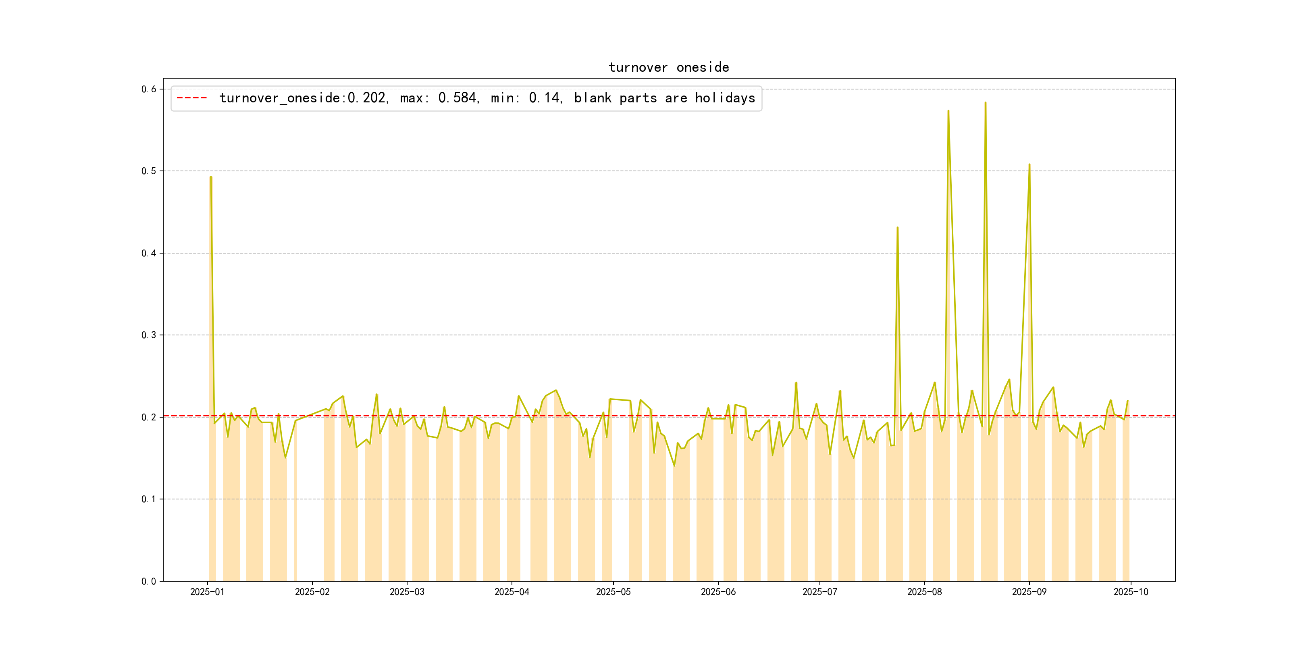This screenshot has height=653, width=1306.
Task: Click the 2025-03 x-axis label
Action: coord(407,592)
